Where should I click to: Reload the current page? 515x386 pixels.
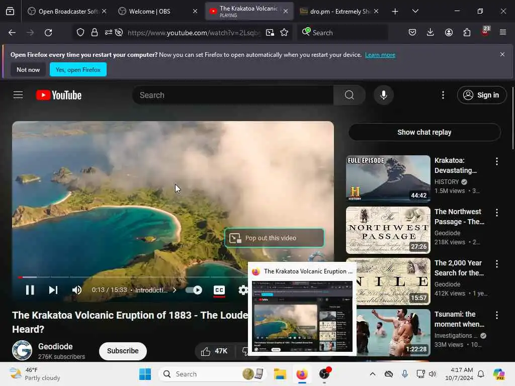[48, 33]
